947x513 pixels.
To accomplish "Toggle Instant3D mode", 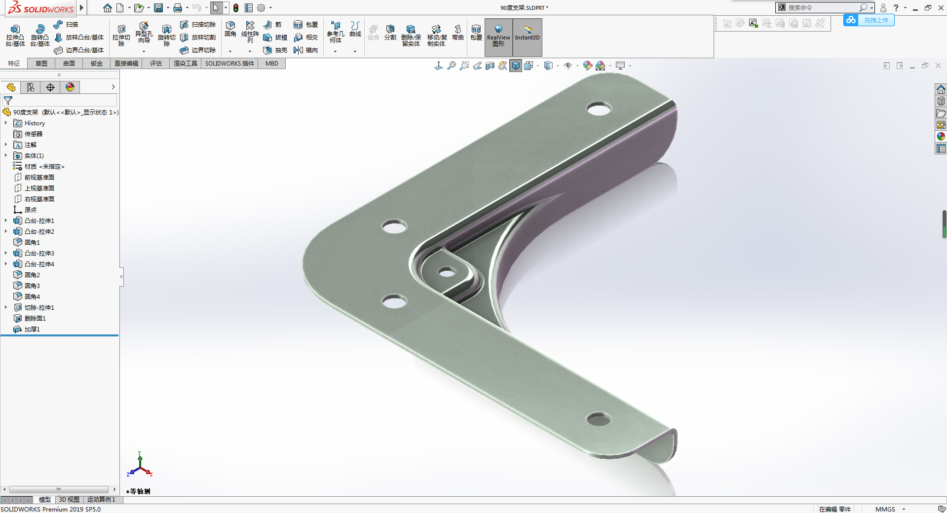I will coord(528,37).
